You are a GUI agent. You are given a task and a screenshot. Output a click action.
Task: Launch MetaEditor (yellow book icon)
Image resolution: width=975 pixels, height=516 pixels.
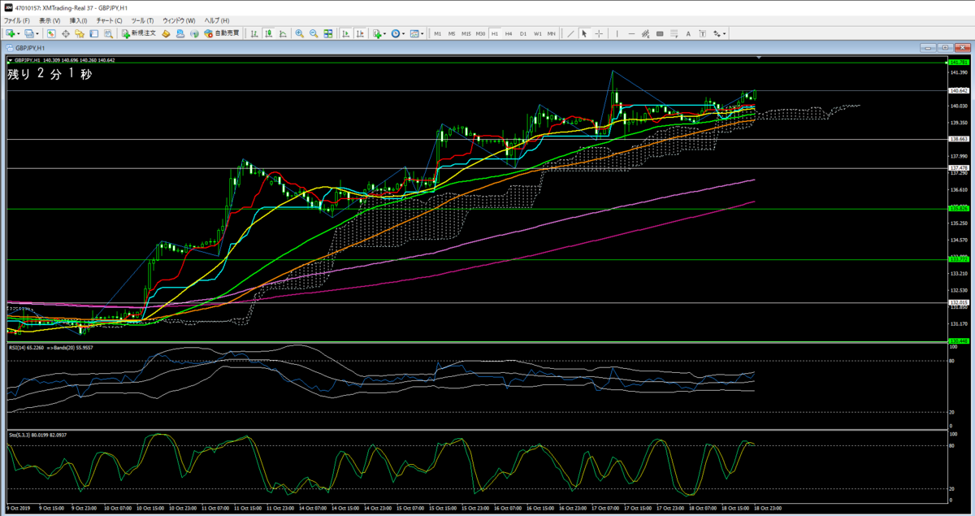pos(166,33)
